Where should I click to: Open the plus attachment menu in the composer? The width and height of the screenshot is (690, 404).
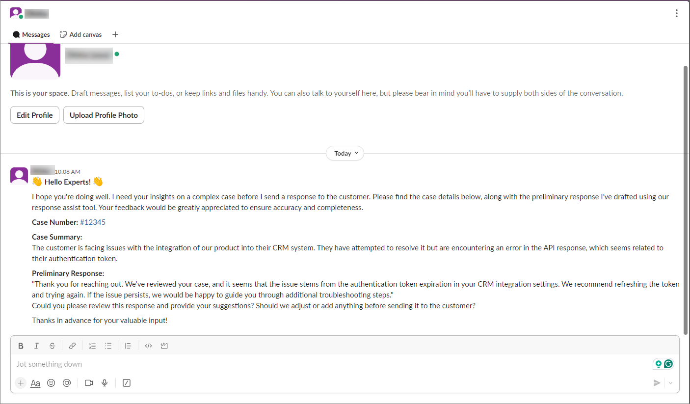(21, 383)
